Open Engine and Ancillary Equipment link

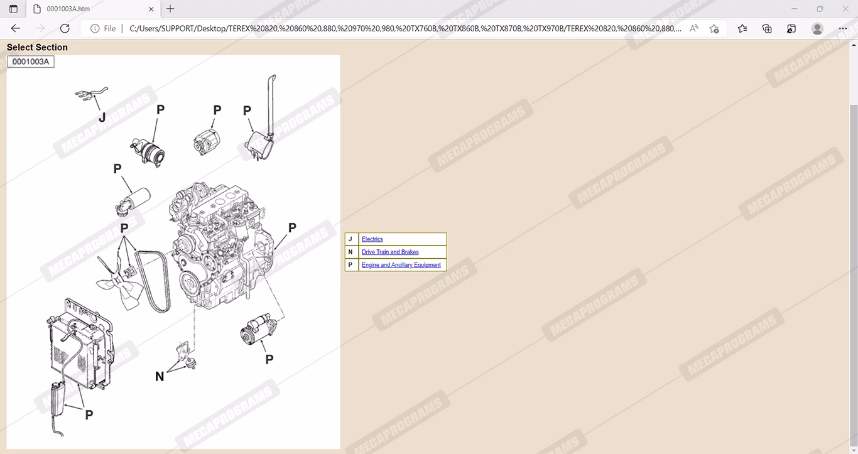tap(401, 265)
